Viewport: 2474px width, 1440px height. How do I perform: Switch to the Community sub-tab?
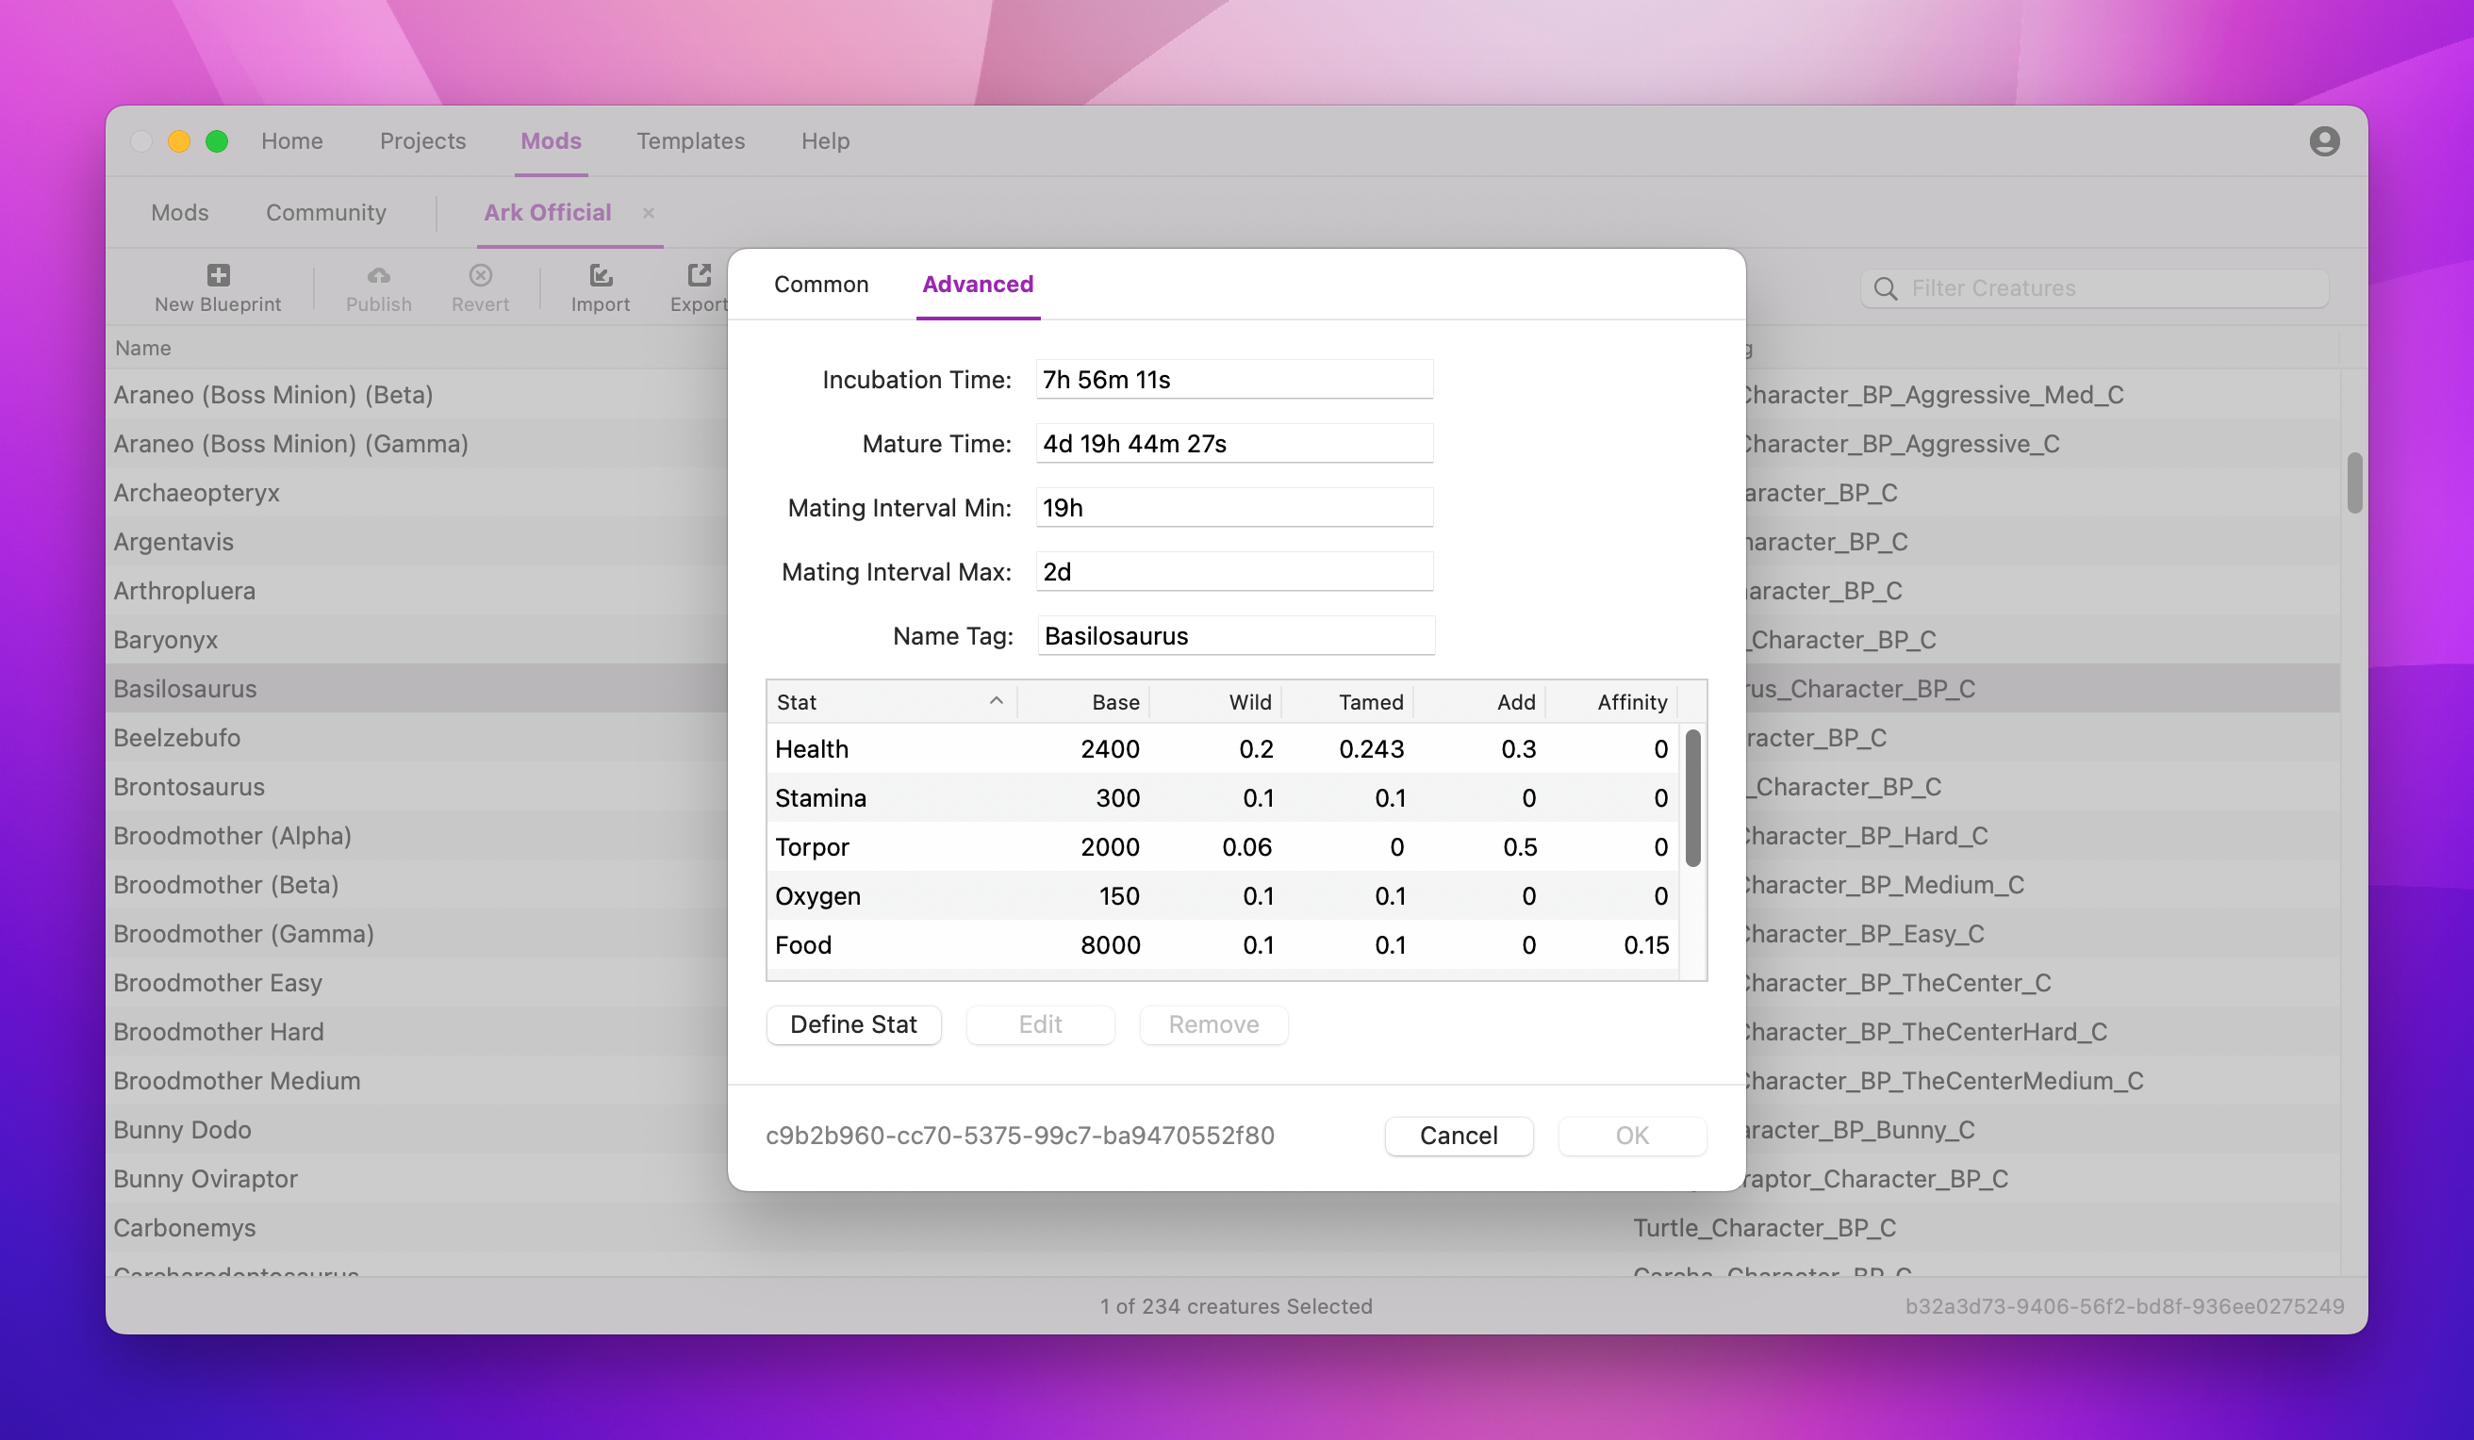(x=326, y=212)
